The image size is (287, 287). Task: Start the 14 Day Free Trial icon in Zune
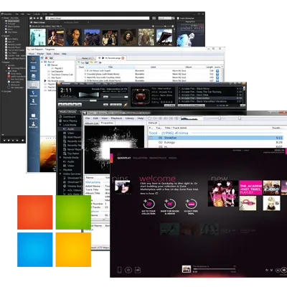point(191,204)
